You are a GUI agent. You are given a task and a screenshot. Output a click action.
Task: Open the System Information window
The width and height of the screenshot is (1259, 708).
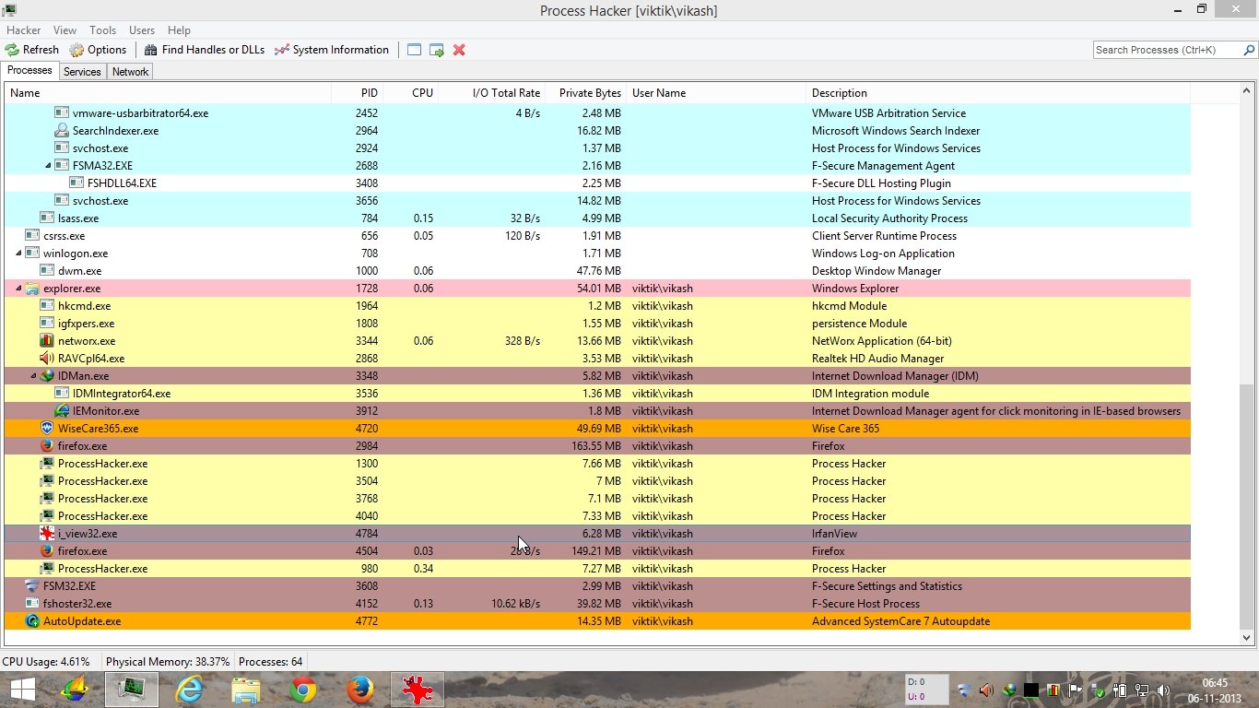tap(332, 50)
